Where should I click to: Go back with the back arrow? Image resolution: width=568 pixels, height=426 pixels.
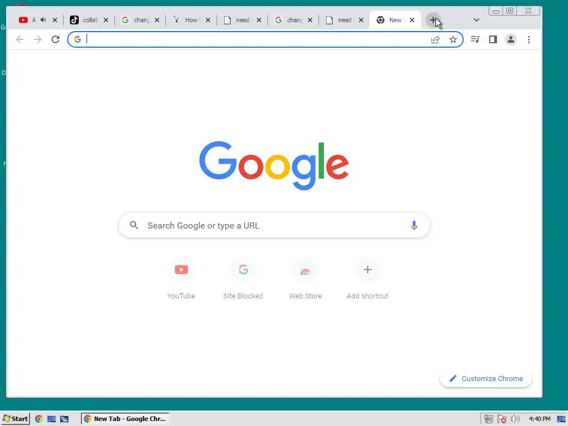[20, 39]
